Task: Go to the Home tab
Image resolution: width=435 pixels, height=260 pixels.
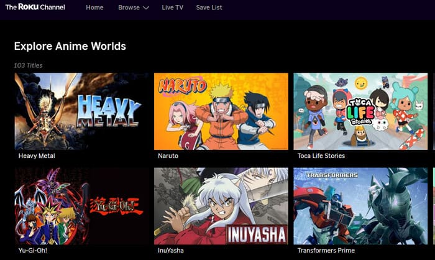Action: (94, 7)
